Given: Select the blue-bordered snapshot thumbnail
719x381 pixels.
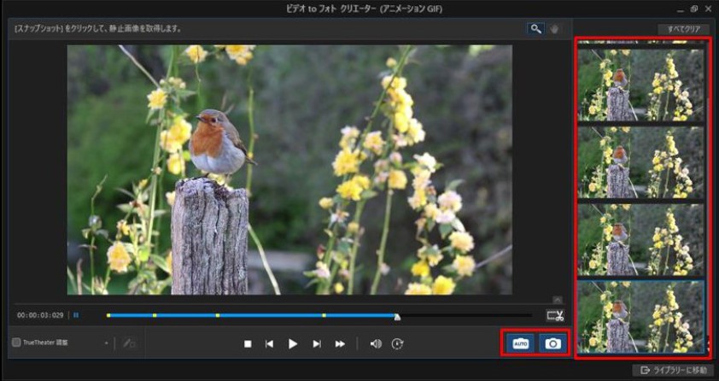Looking at the screenshot, I should tap(641, 317).
